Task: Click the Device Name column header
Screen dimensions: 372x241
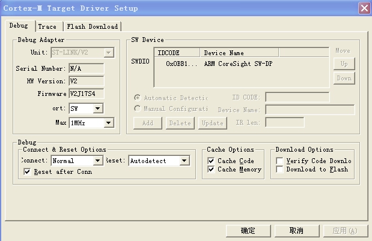Action: (239, 53)
